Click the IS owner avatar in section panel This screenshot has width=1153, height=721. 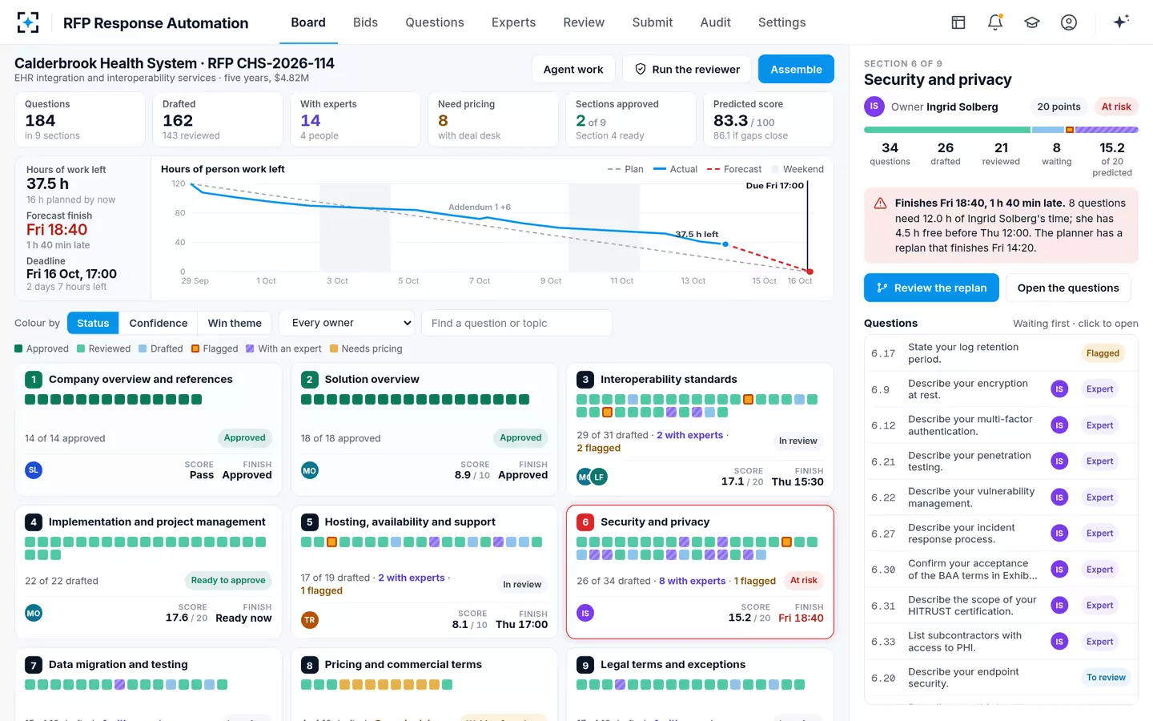pyautogui.click(x=874, y=107)
